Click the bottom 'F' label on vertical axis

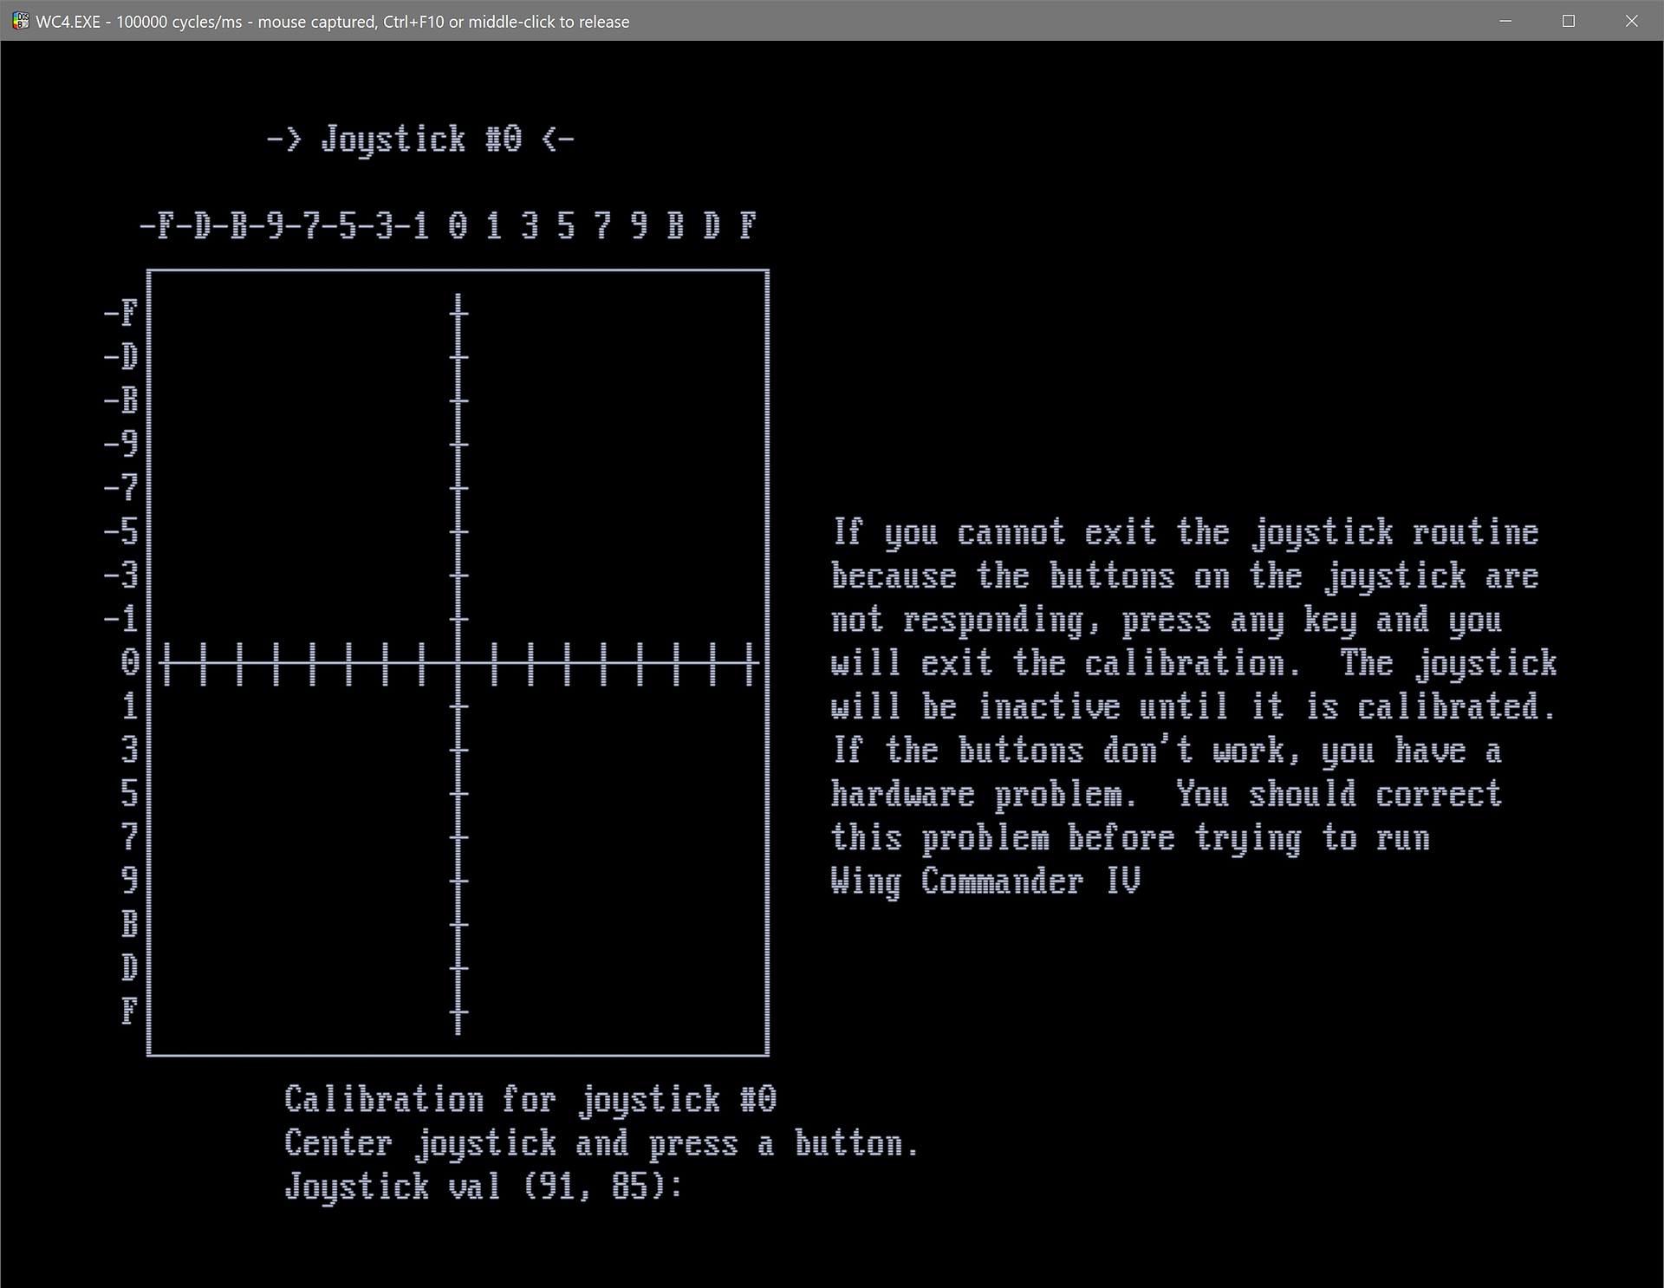pyautogui.click(x=129, y=1011)
